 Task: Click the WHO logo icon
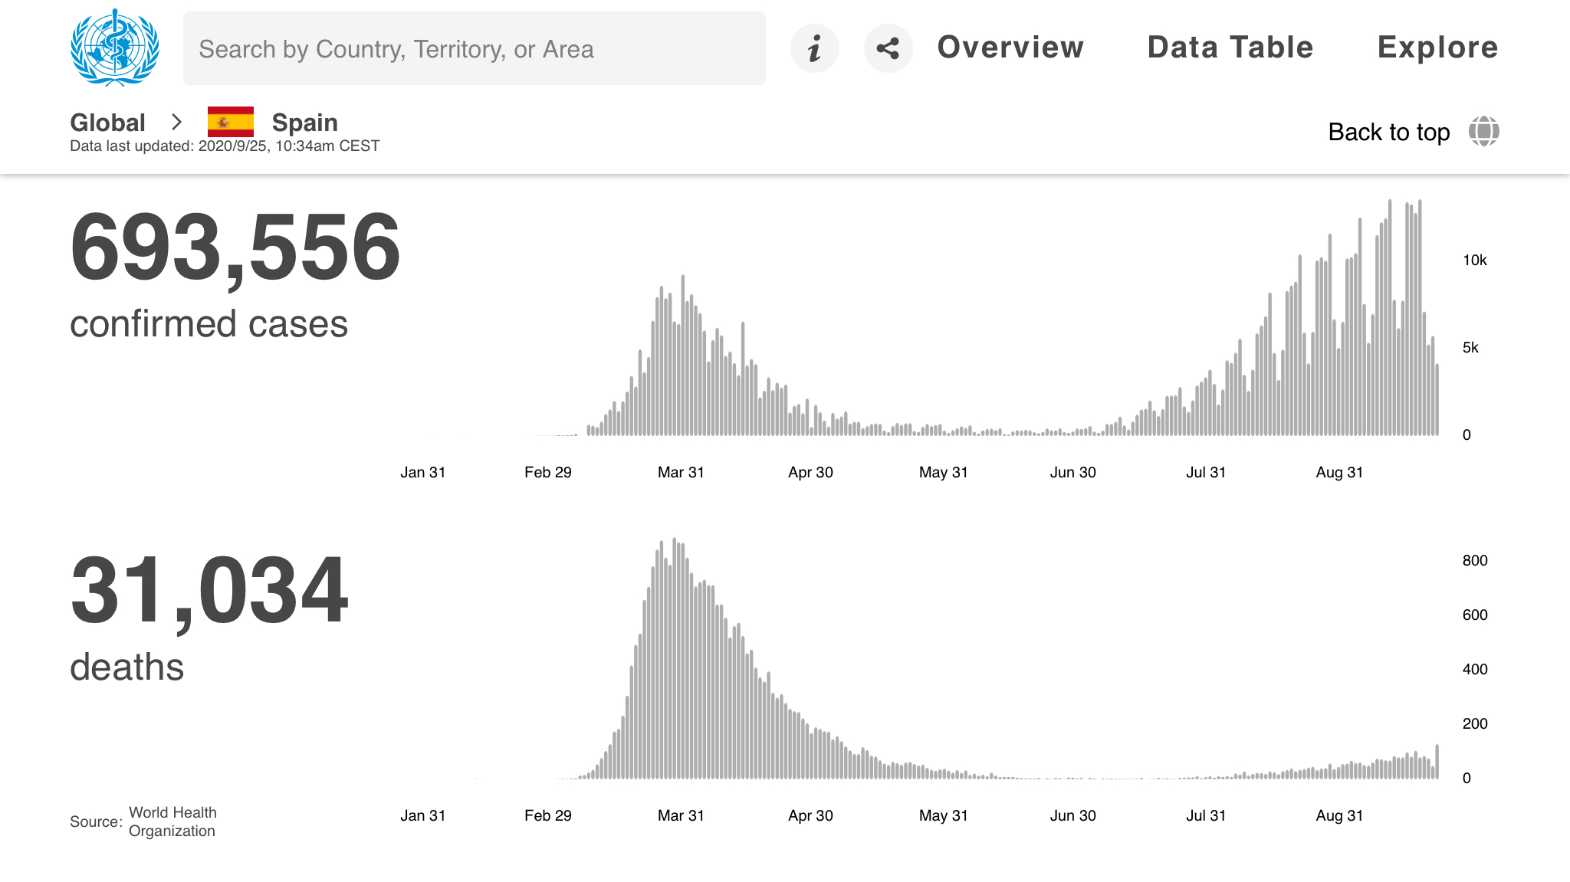point(115,48)
